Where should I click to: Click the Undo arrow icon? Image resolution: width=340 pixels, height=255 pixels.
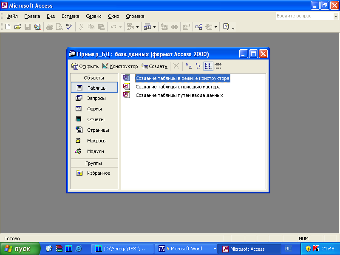click(113, 27)
